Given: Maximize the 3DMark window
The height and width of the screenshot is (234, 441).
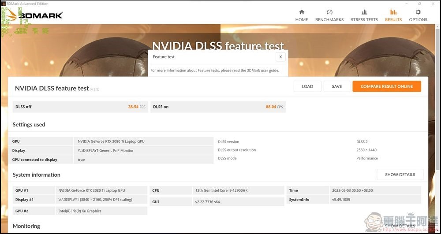Looking at the screenshot, I should click(420, 4).
